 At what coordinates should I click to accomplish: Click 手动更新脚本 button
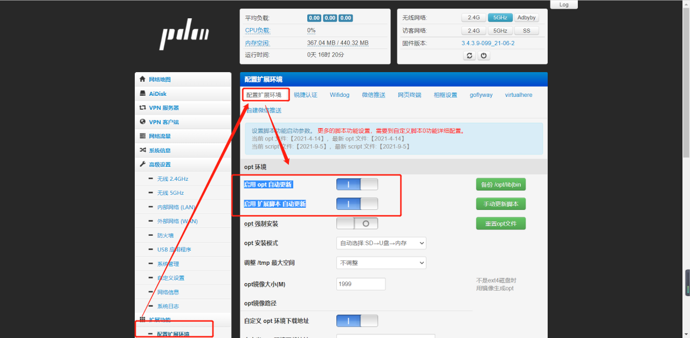501,204
